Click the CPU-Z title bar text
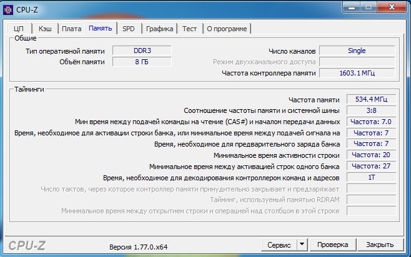This screenshot has height=257, width=411. [x=27, y=10]
